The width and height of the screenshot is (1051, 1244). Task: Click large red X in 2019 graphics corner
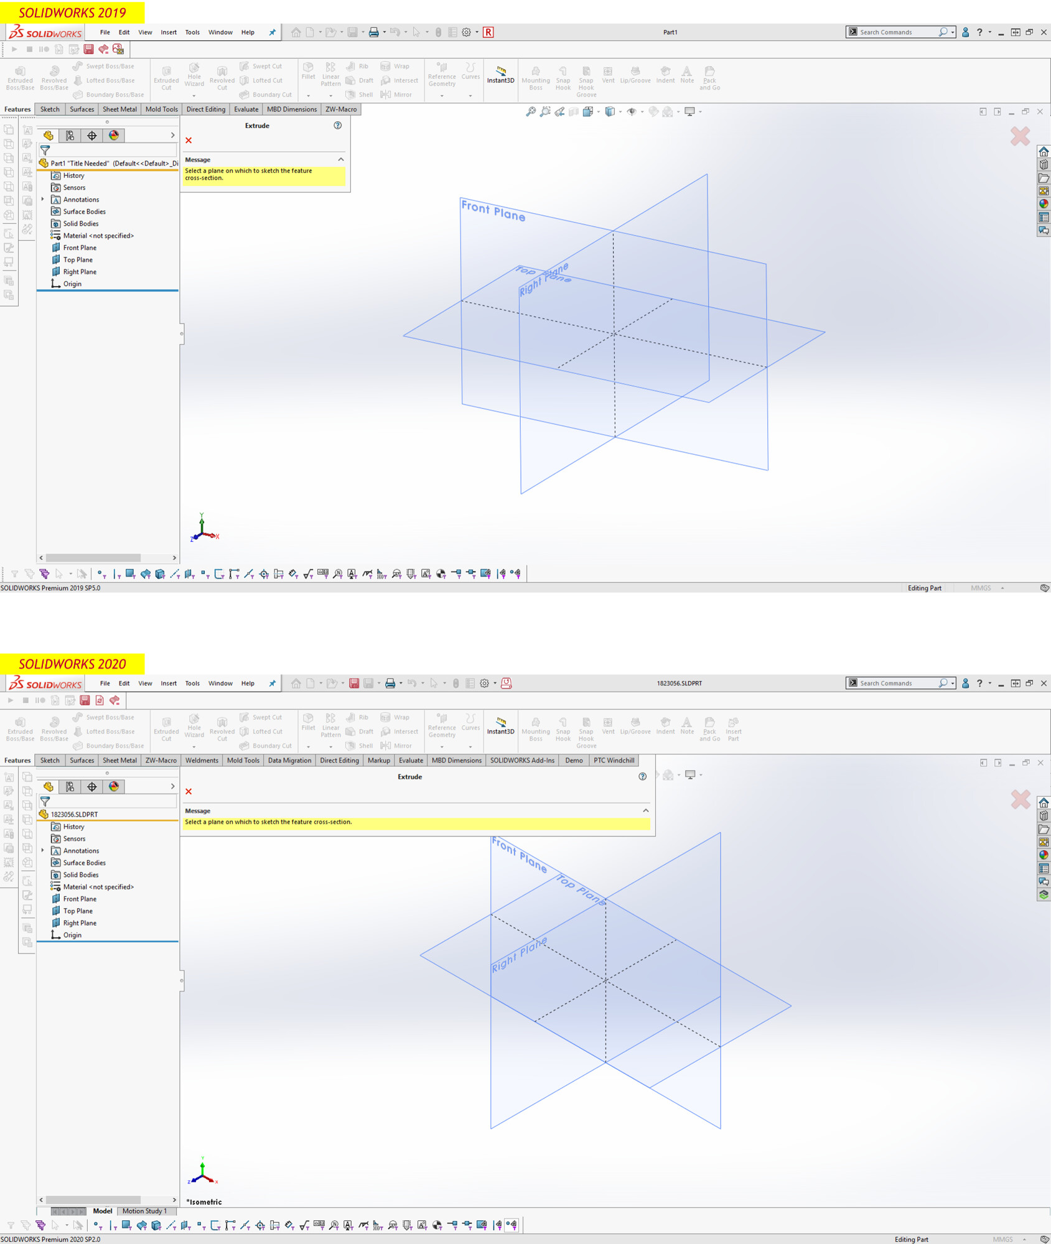1020,136
